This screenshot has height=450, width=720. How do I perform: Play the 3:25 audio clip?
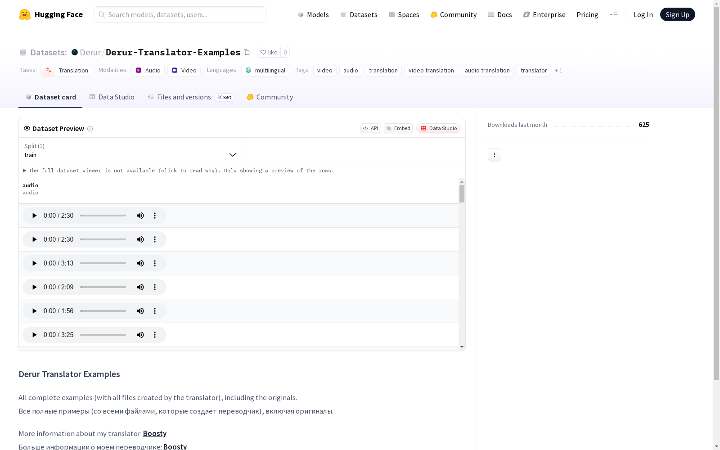pyautogui.click(x=34, y=335)
